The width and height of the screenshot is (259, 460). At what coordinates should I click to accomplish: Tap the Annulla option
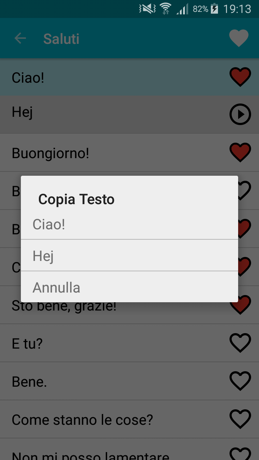click(129, 287)
